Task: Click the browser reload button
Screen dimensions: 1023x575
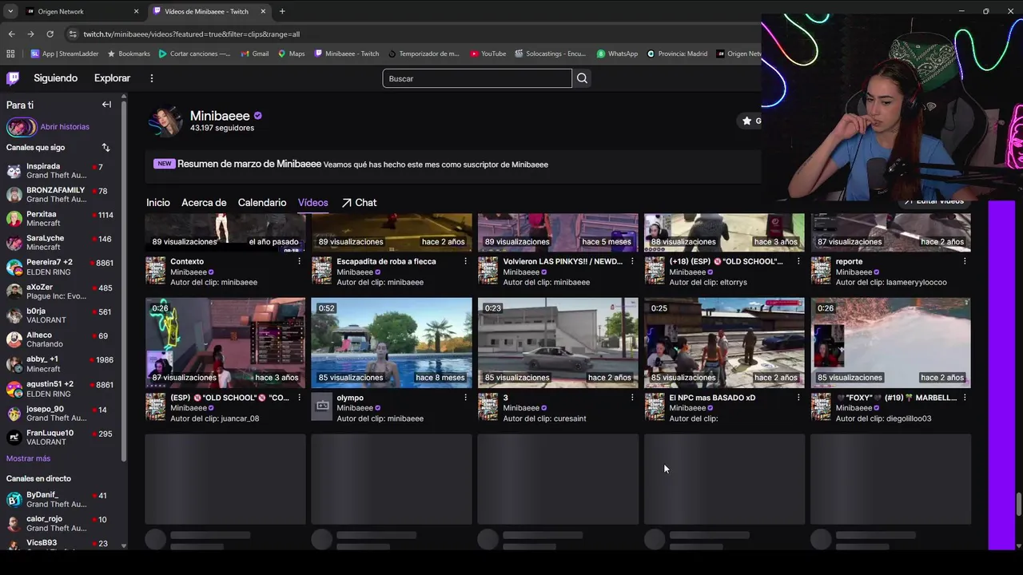Action: coord(50,34)
